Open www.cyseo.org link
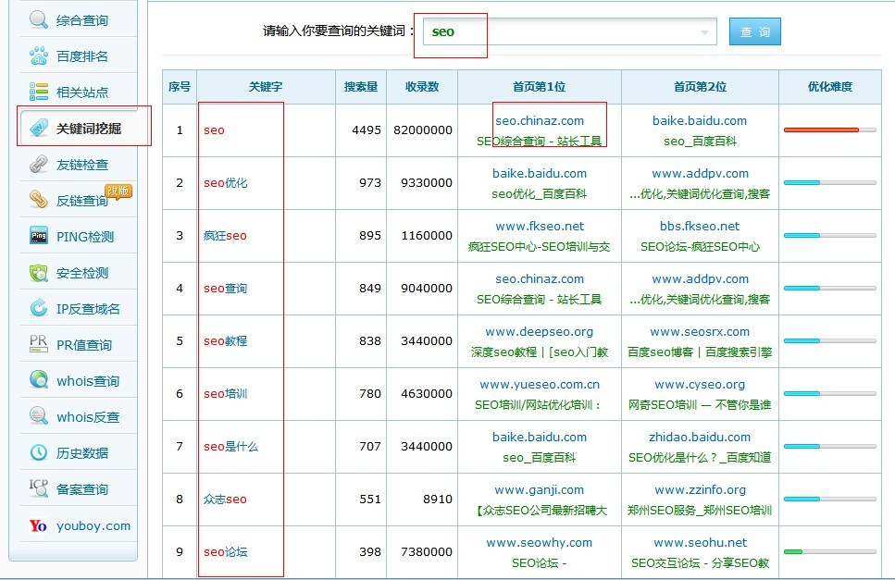 coord(700,385)
